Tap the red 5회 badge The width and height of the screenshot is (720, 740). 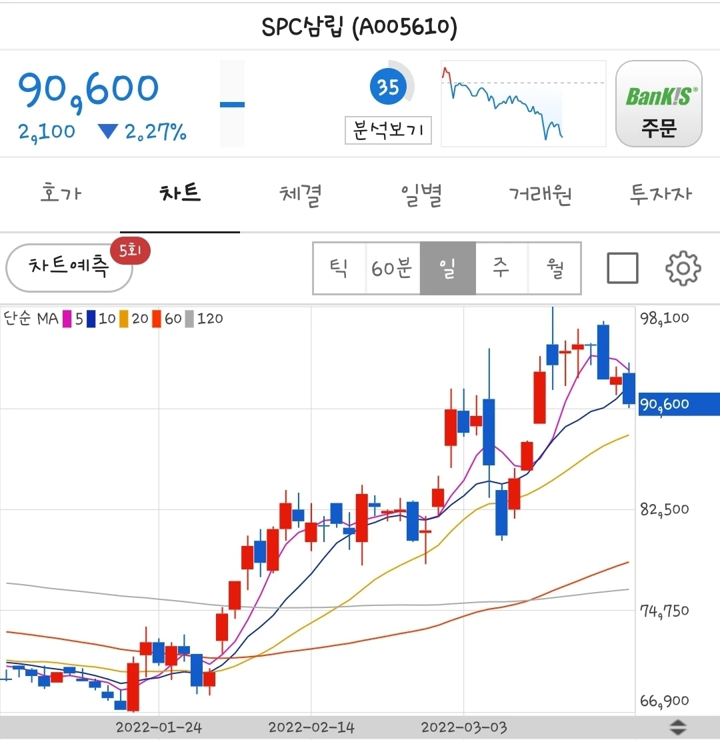pos(130,251)
